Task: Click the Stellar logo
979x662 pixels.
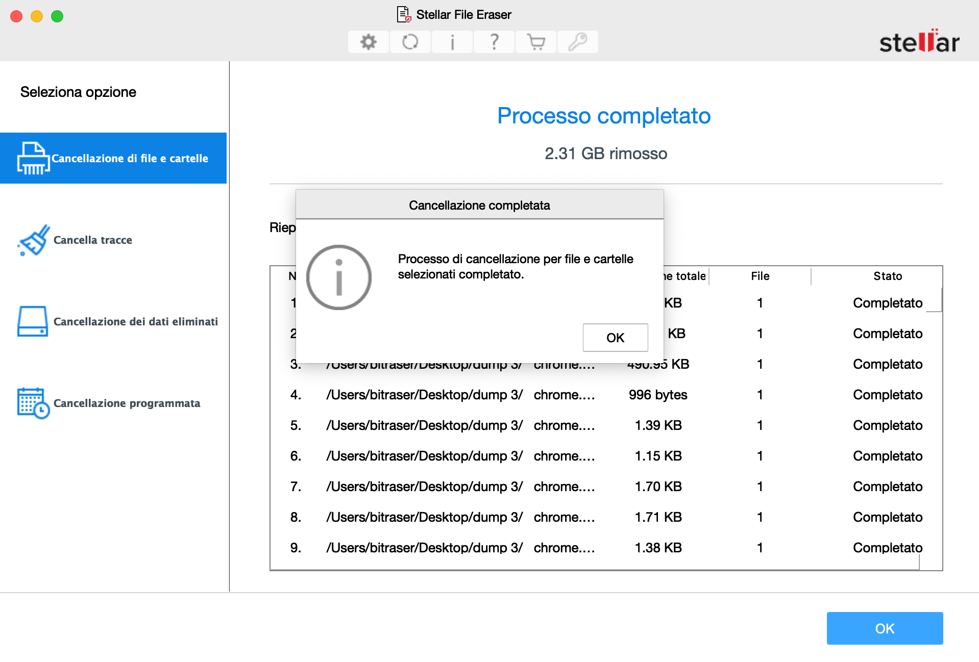Action: [x=919, y=41]
